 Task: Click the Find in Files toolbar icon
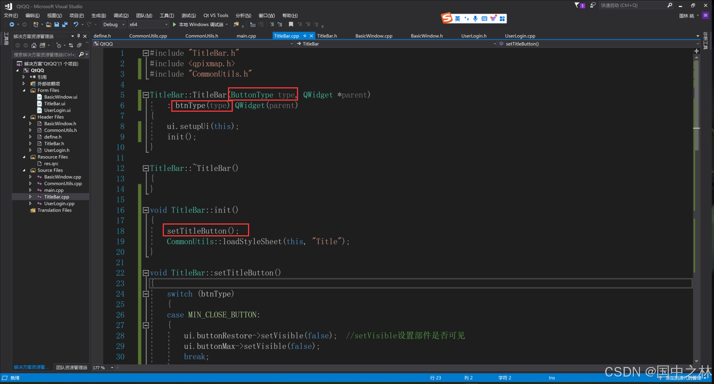pyautogui.click(x=236, y=24)
